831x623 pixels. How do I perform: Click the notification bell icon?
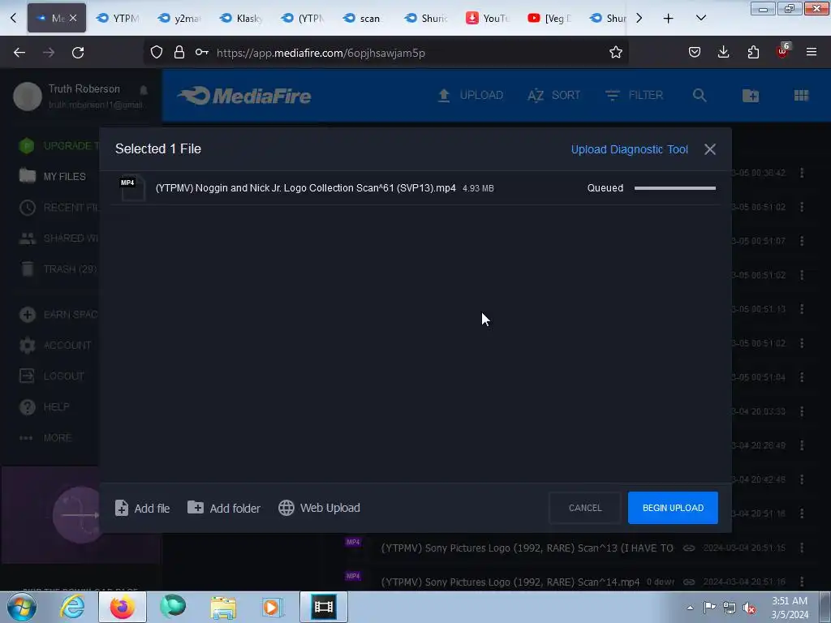click(x=144, y=89)
